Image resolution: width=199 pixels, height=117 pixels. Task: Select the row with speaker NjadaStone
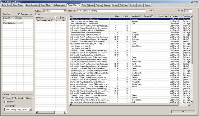(130, 46)
